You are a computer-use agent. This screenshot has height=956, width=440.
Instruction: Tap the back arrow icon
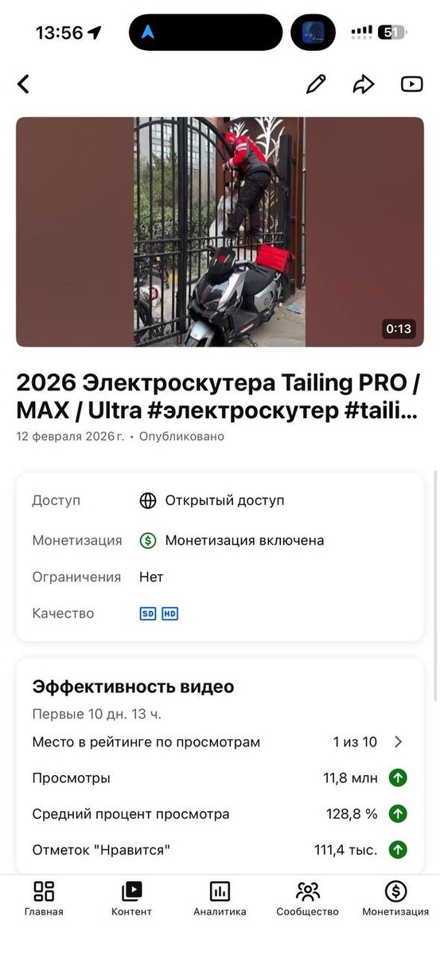23,84
